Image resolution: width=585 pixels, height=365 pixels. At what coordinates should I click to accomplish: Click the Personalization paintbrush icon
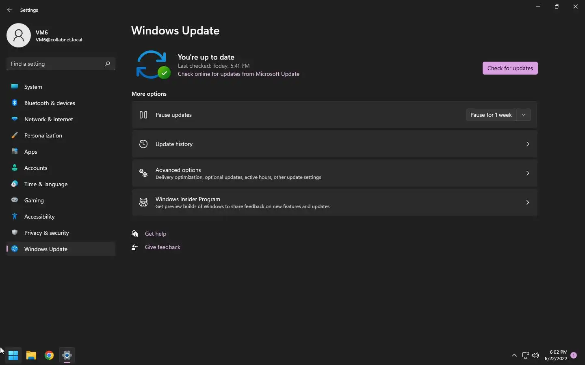point(15,135)
